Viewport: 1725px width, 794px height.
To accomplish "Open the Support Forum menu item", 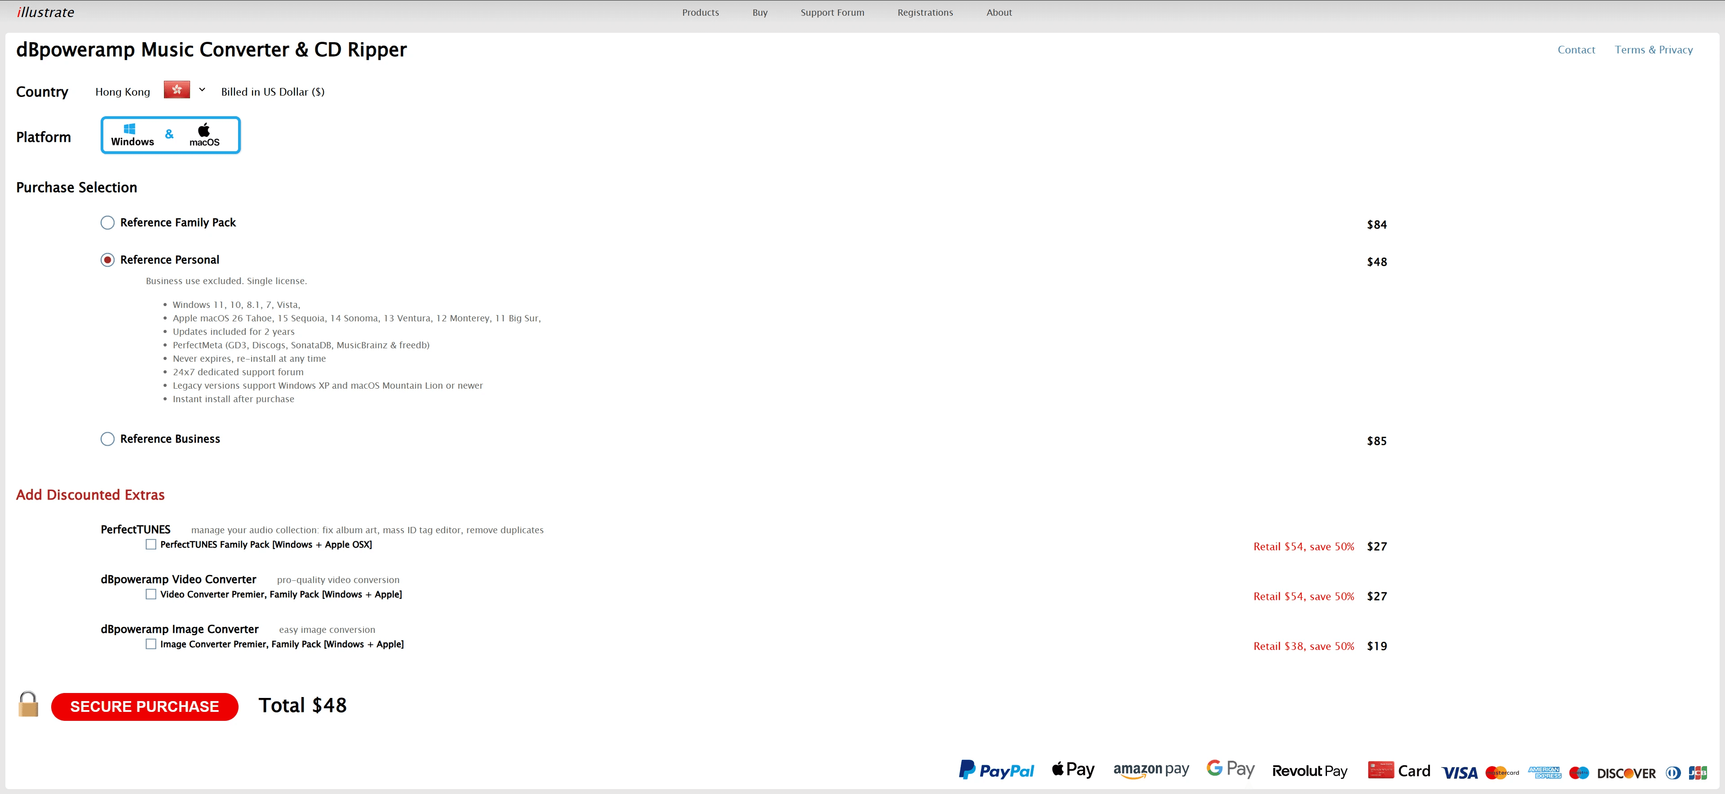I will 832,13.
